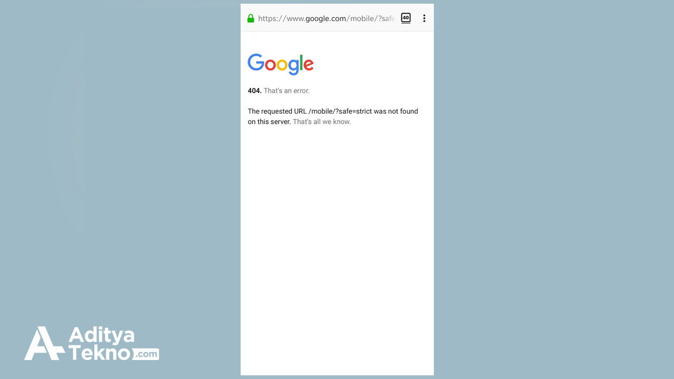
Task: Select the 'That's all we know.' text
Action: [x=322, y=122]
